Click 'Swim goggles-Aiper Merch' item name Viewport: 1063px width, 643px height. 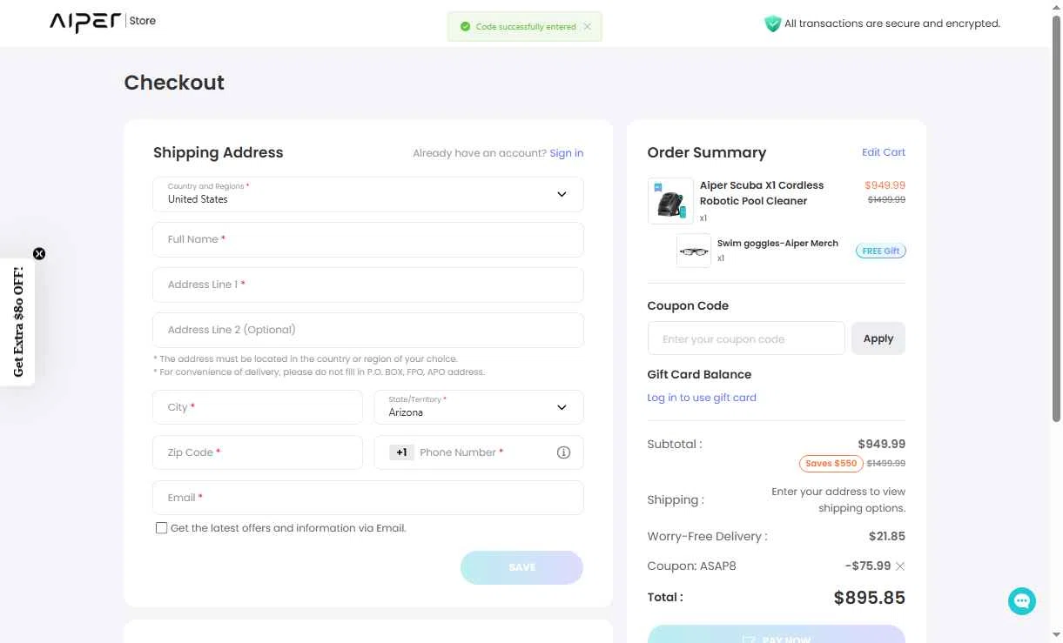coord(777,244)
